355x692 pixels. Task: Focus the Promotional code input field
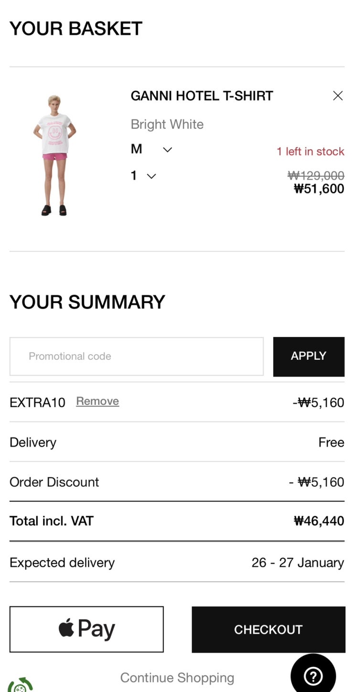click(x=137, y=357)
